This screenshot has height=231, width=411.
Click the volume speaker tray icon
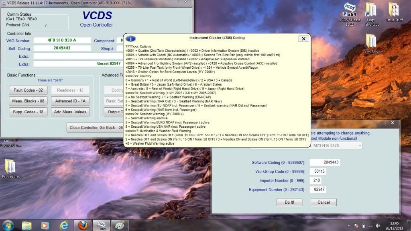tap(378, 226)
